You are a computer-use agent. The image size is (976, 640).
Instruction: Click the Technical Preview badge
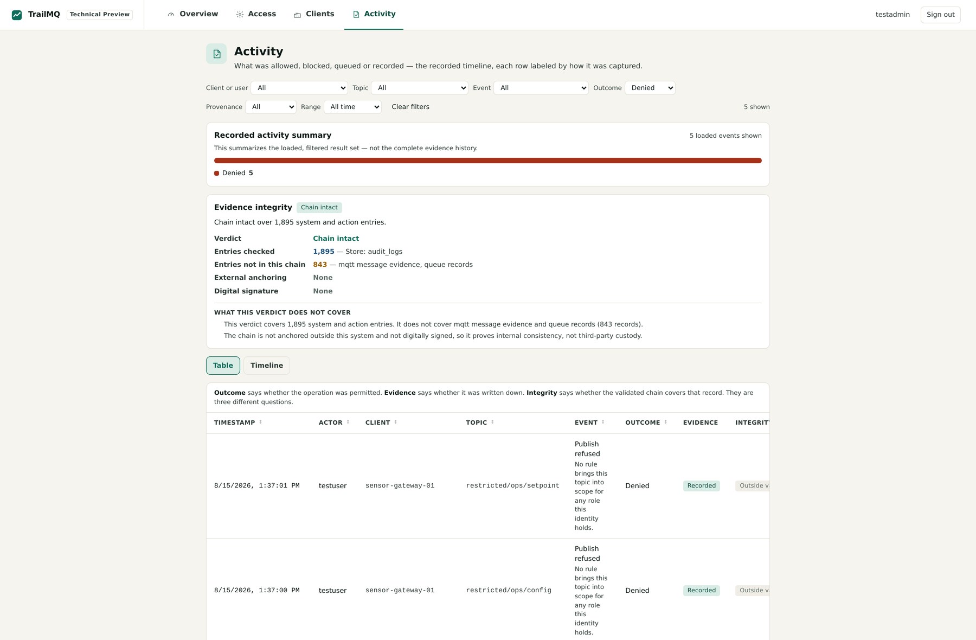[100, 15]
